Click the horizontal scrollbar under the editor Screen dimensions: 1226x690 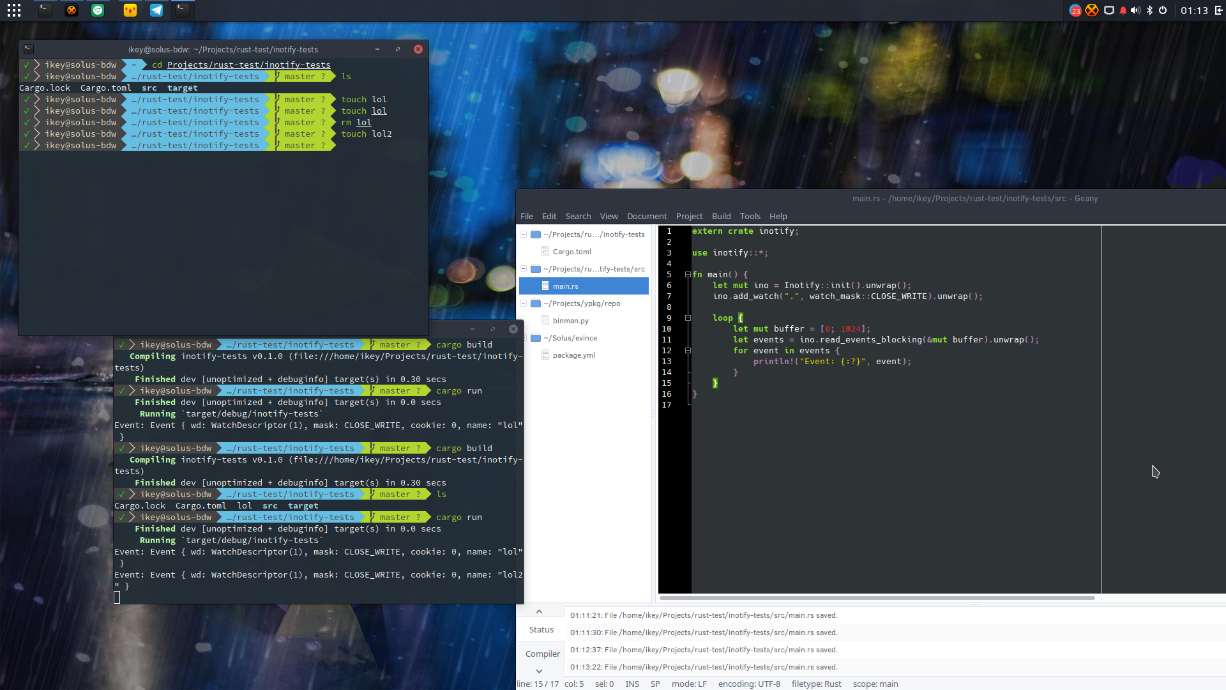click(x=877, y=598)
